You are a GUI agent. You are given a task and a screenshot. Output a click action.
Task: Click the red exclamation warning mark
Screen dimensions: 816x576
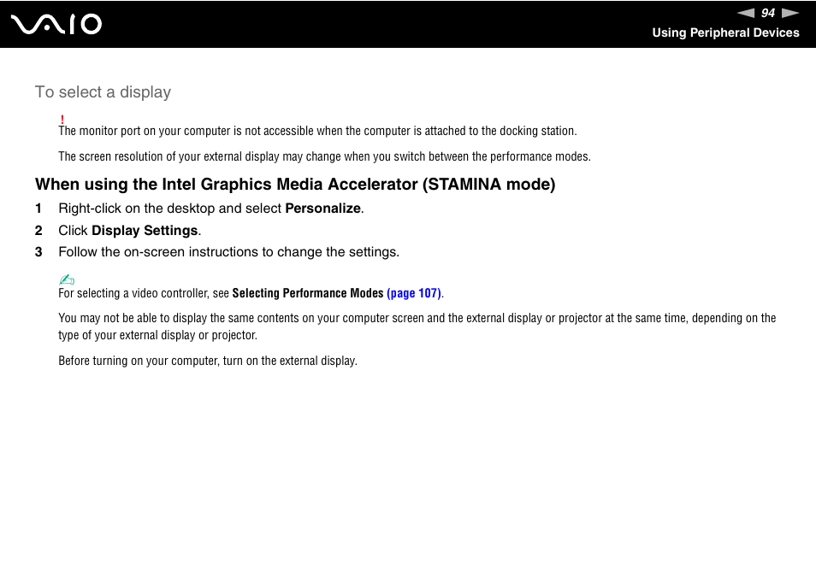coord(62,120)
